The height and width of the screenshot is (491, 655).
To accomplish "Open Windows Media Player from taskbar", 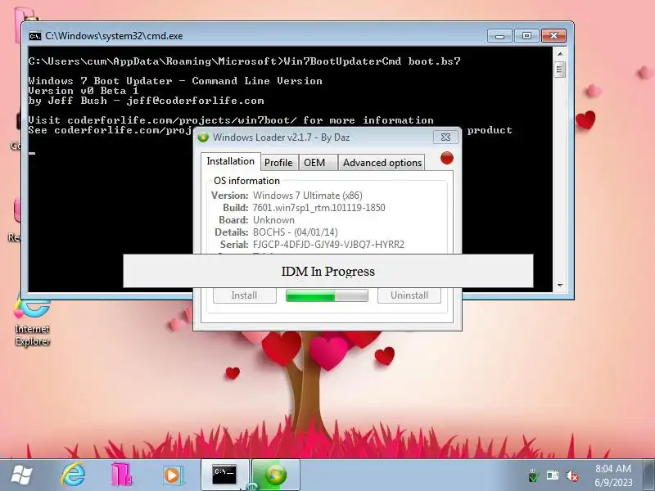I will [172, 475].
